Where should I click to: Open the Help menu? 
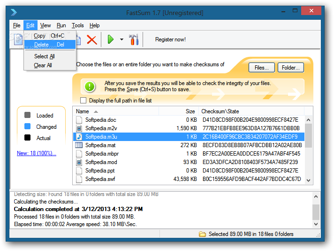pyautogui.click(x=95, y=25)
